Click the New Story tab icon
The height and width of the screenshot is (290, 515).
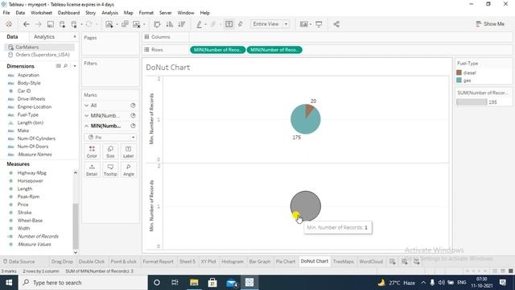coord(417,261)
